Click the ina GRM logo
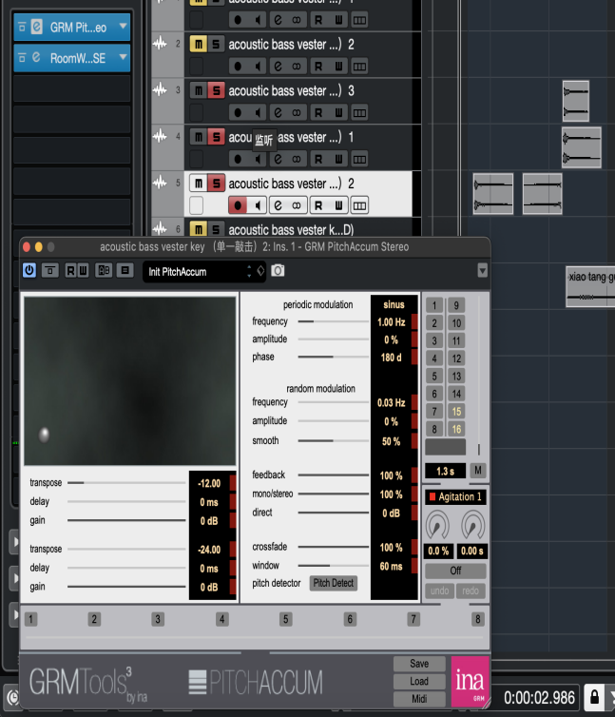The height and width of the screenshot is (717, 615). pos(470,681)
